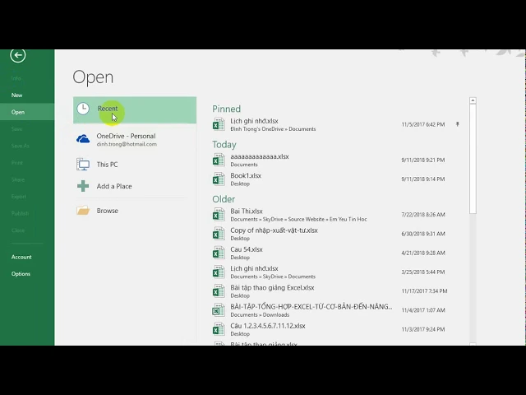
Task: Click the back arrow circle icon
Action: click(18, 55)
